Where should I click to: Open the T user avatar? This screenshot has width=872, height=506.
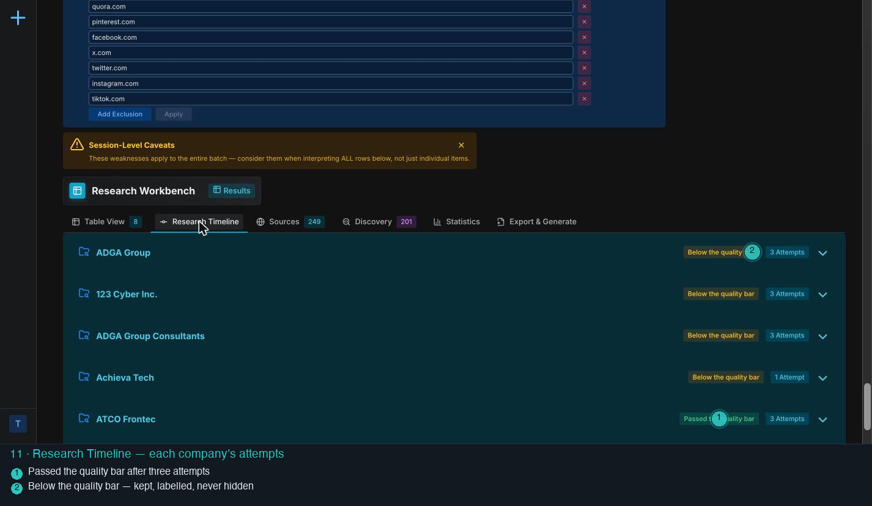point(18,424)
